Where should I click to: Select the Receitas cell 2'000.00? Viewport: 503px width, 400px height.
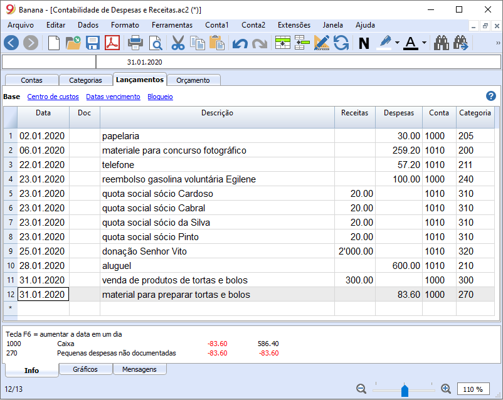355,251
